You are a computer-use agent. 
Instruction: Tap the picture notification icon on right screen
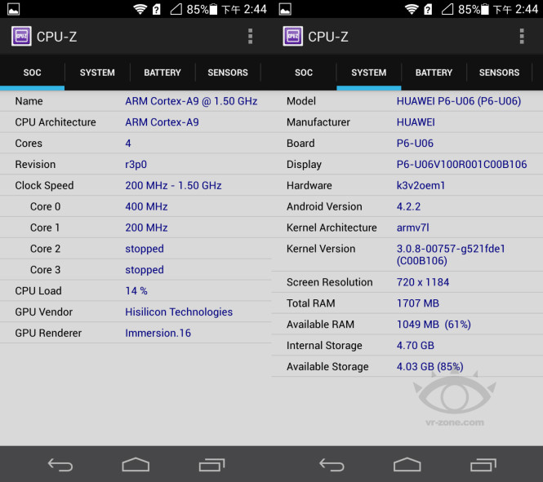[x=285, y=9]
